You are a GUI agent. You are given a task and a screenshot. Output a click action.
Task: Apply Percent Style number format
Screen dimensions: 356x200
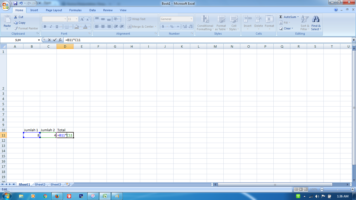[x=172, y=27]
